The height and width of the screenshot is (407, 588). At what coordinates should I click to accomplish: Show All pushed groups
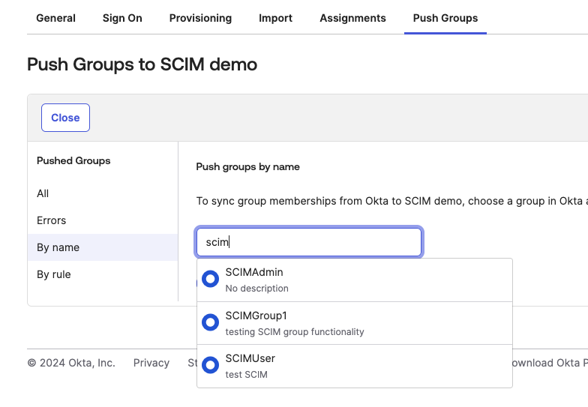pos(43,193)
